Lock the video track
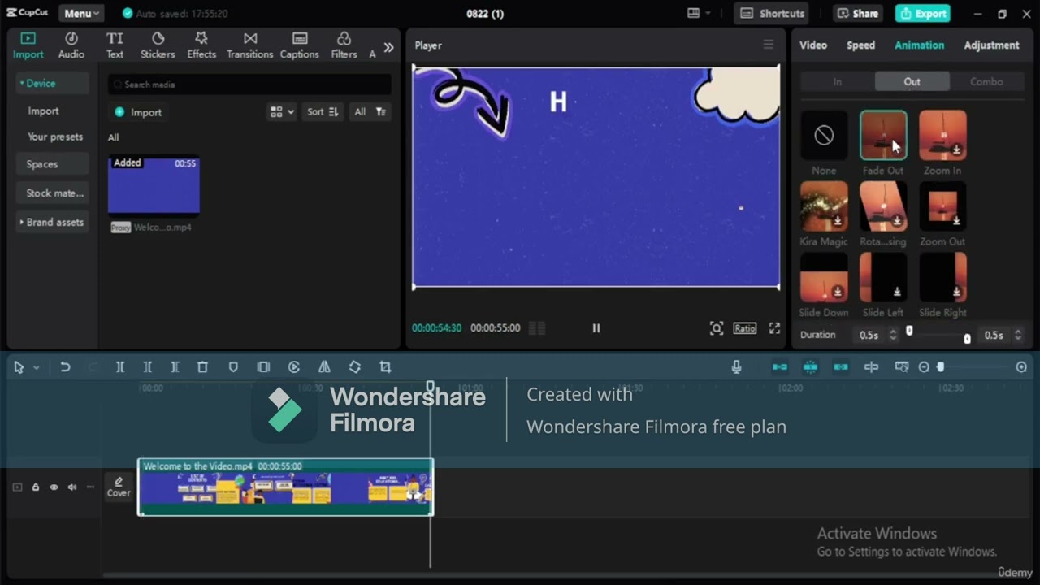The width and height of the screenshot is (1040, 585). (36, 487)
